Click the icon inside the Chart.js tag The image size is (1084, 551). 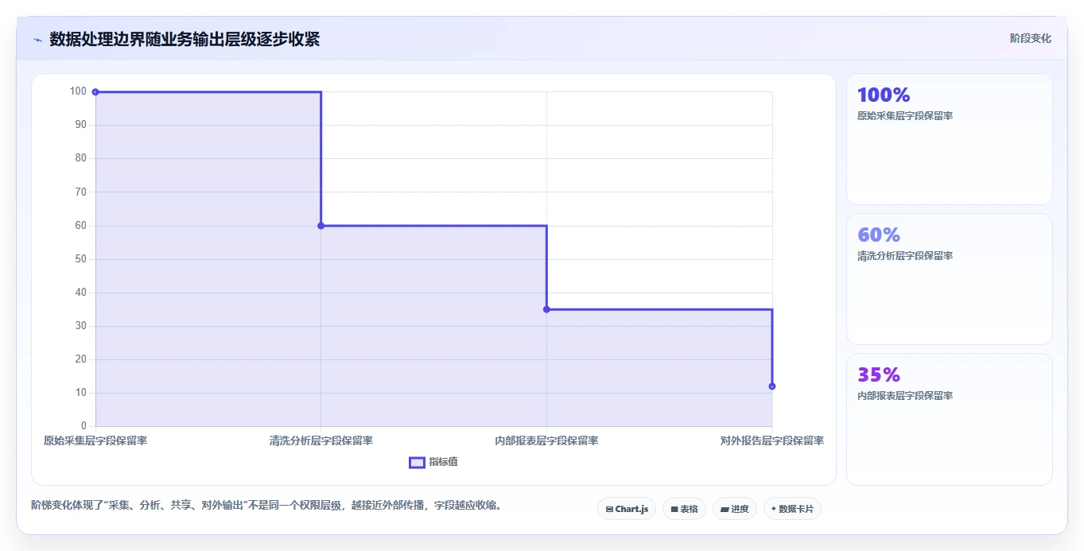pos(609,509)
